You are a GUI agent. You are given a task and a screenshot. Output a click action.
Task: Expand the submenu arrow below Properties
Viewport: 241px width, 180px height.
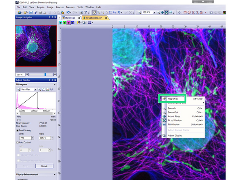point(204,103)
